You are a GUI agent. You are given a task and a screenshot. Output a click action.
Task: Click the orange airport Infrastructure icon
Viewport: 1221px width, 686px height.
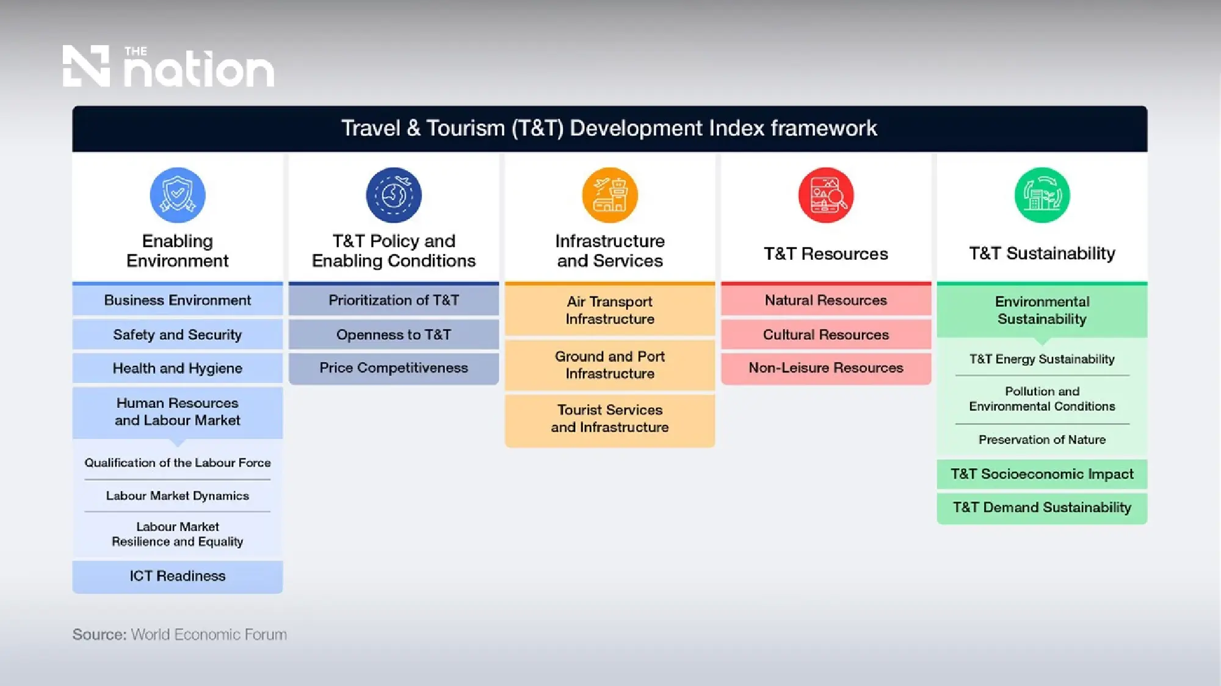[610, 195]
